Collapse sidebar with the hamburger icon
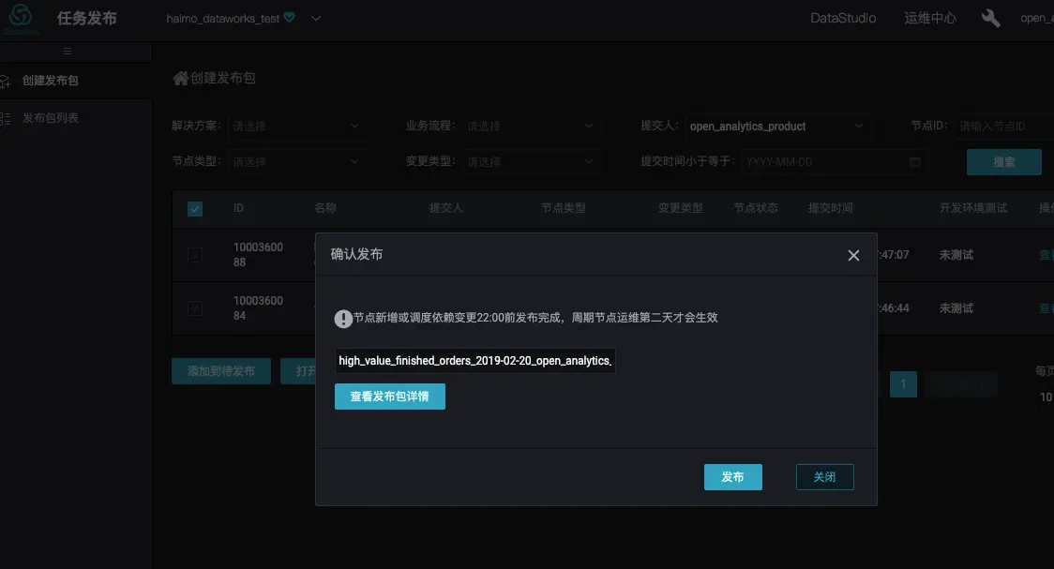 point(68,51)
